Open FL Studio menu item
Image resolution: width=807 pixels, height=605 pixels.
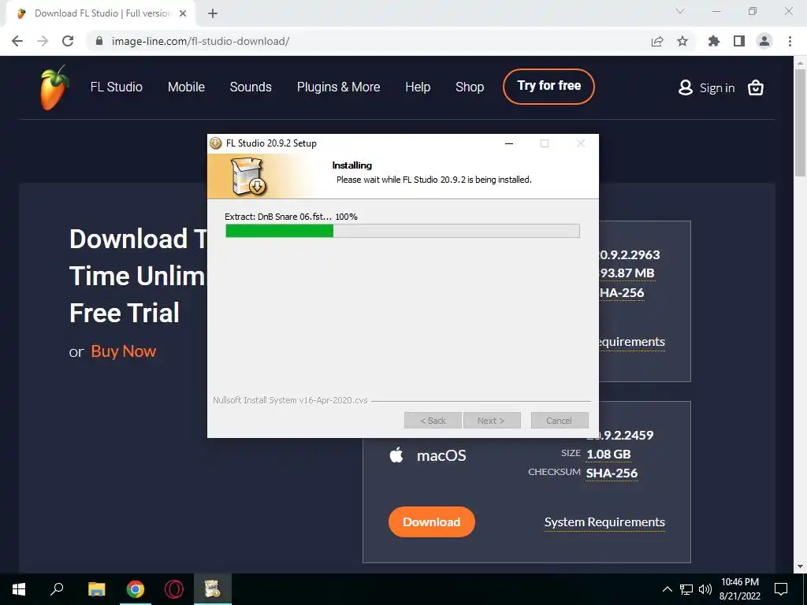tap(117, 87)
